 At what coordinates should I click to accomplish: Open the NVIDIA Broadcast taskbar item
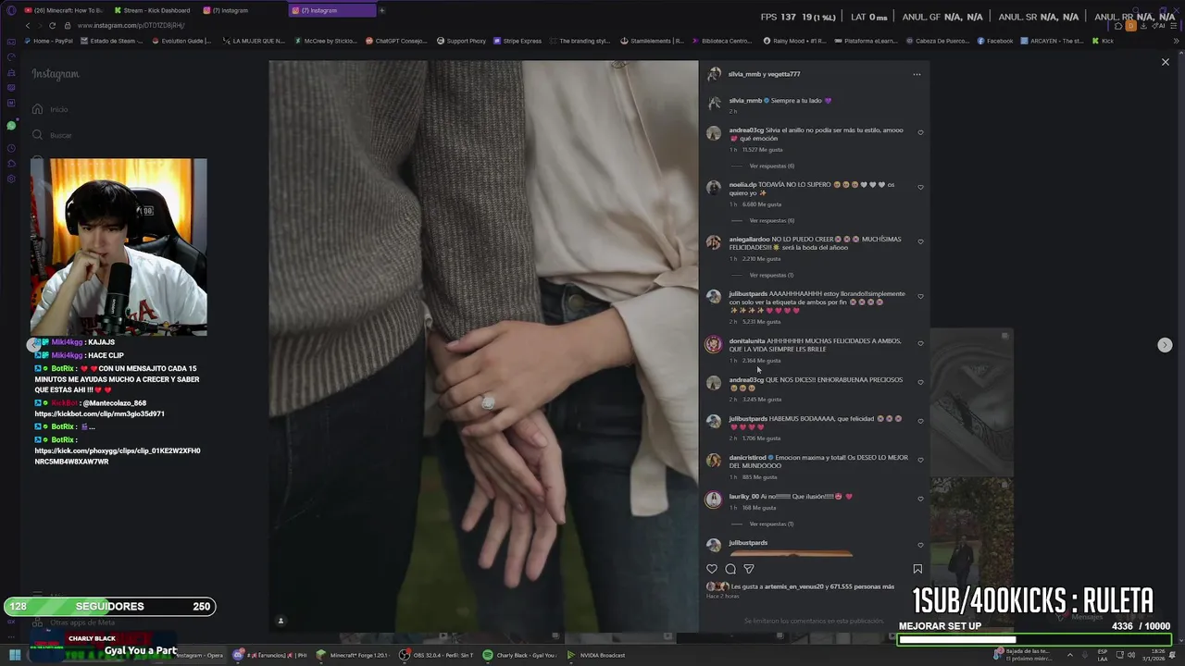coord(596,655)
